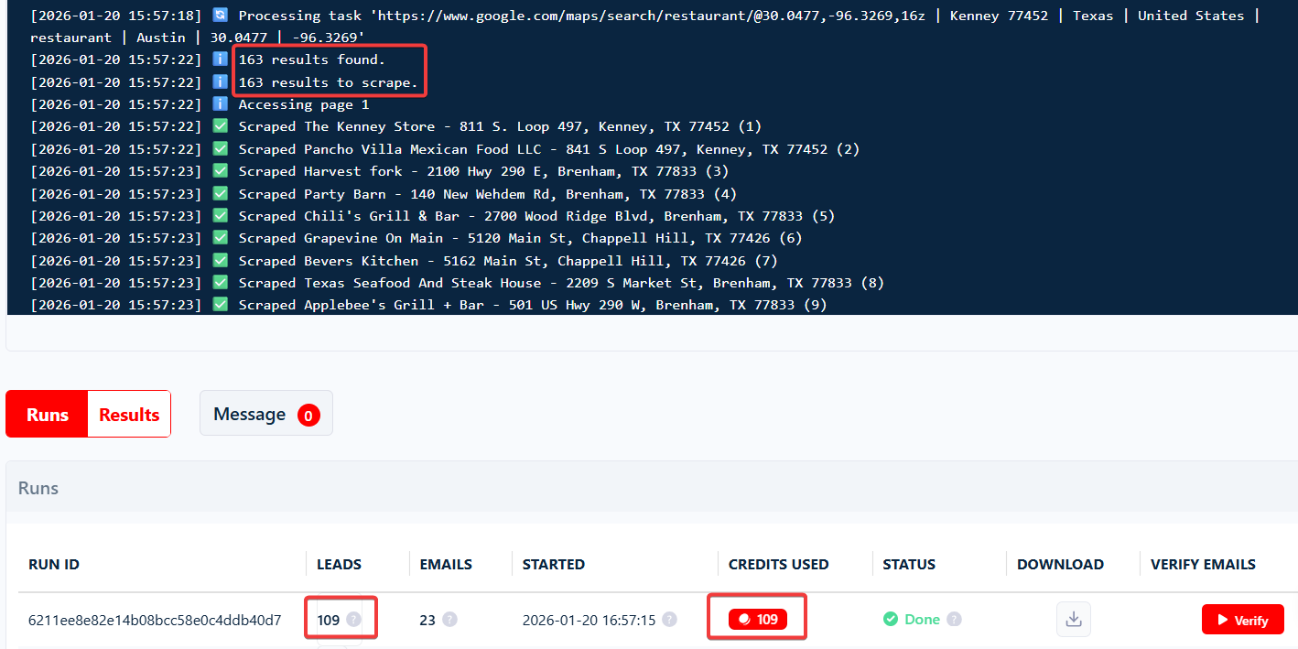Click green check icon beside Kenney Store line
The height and width of the screenshot is (649, 1298).
point(220,126)
